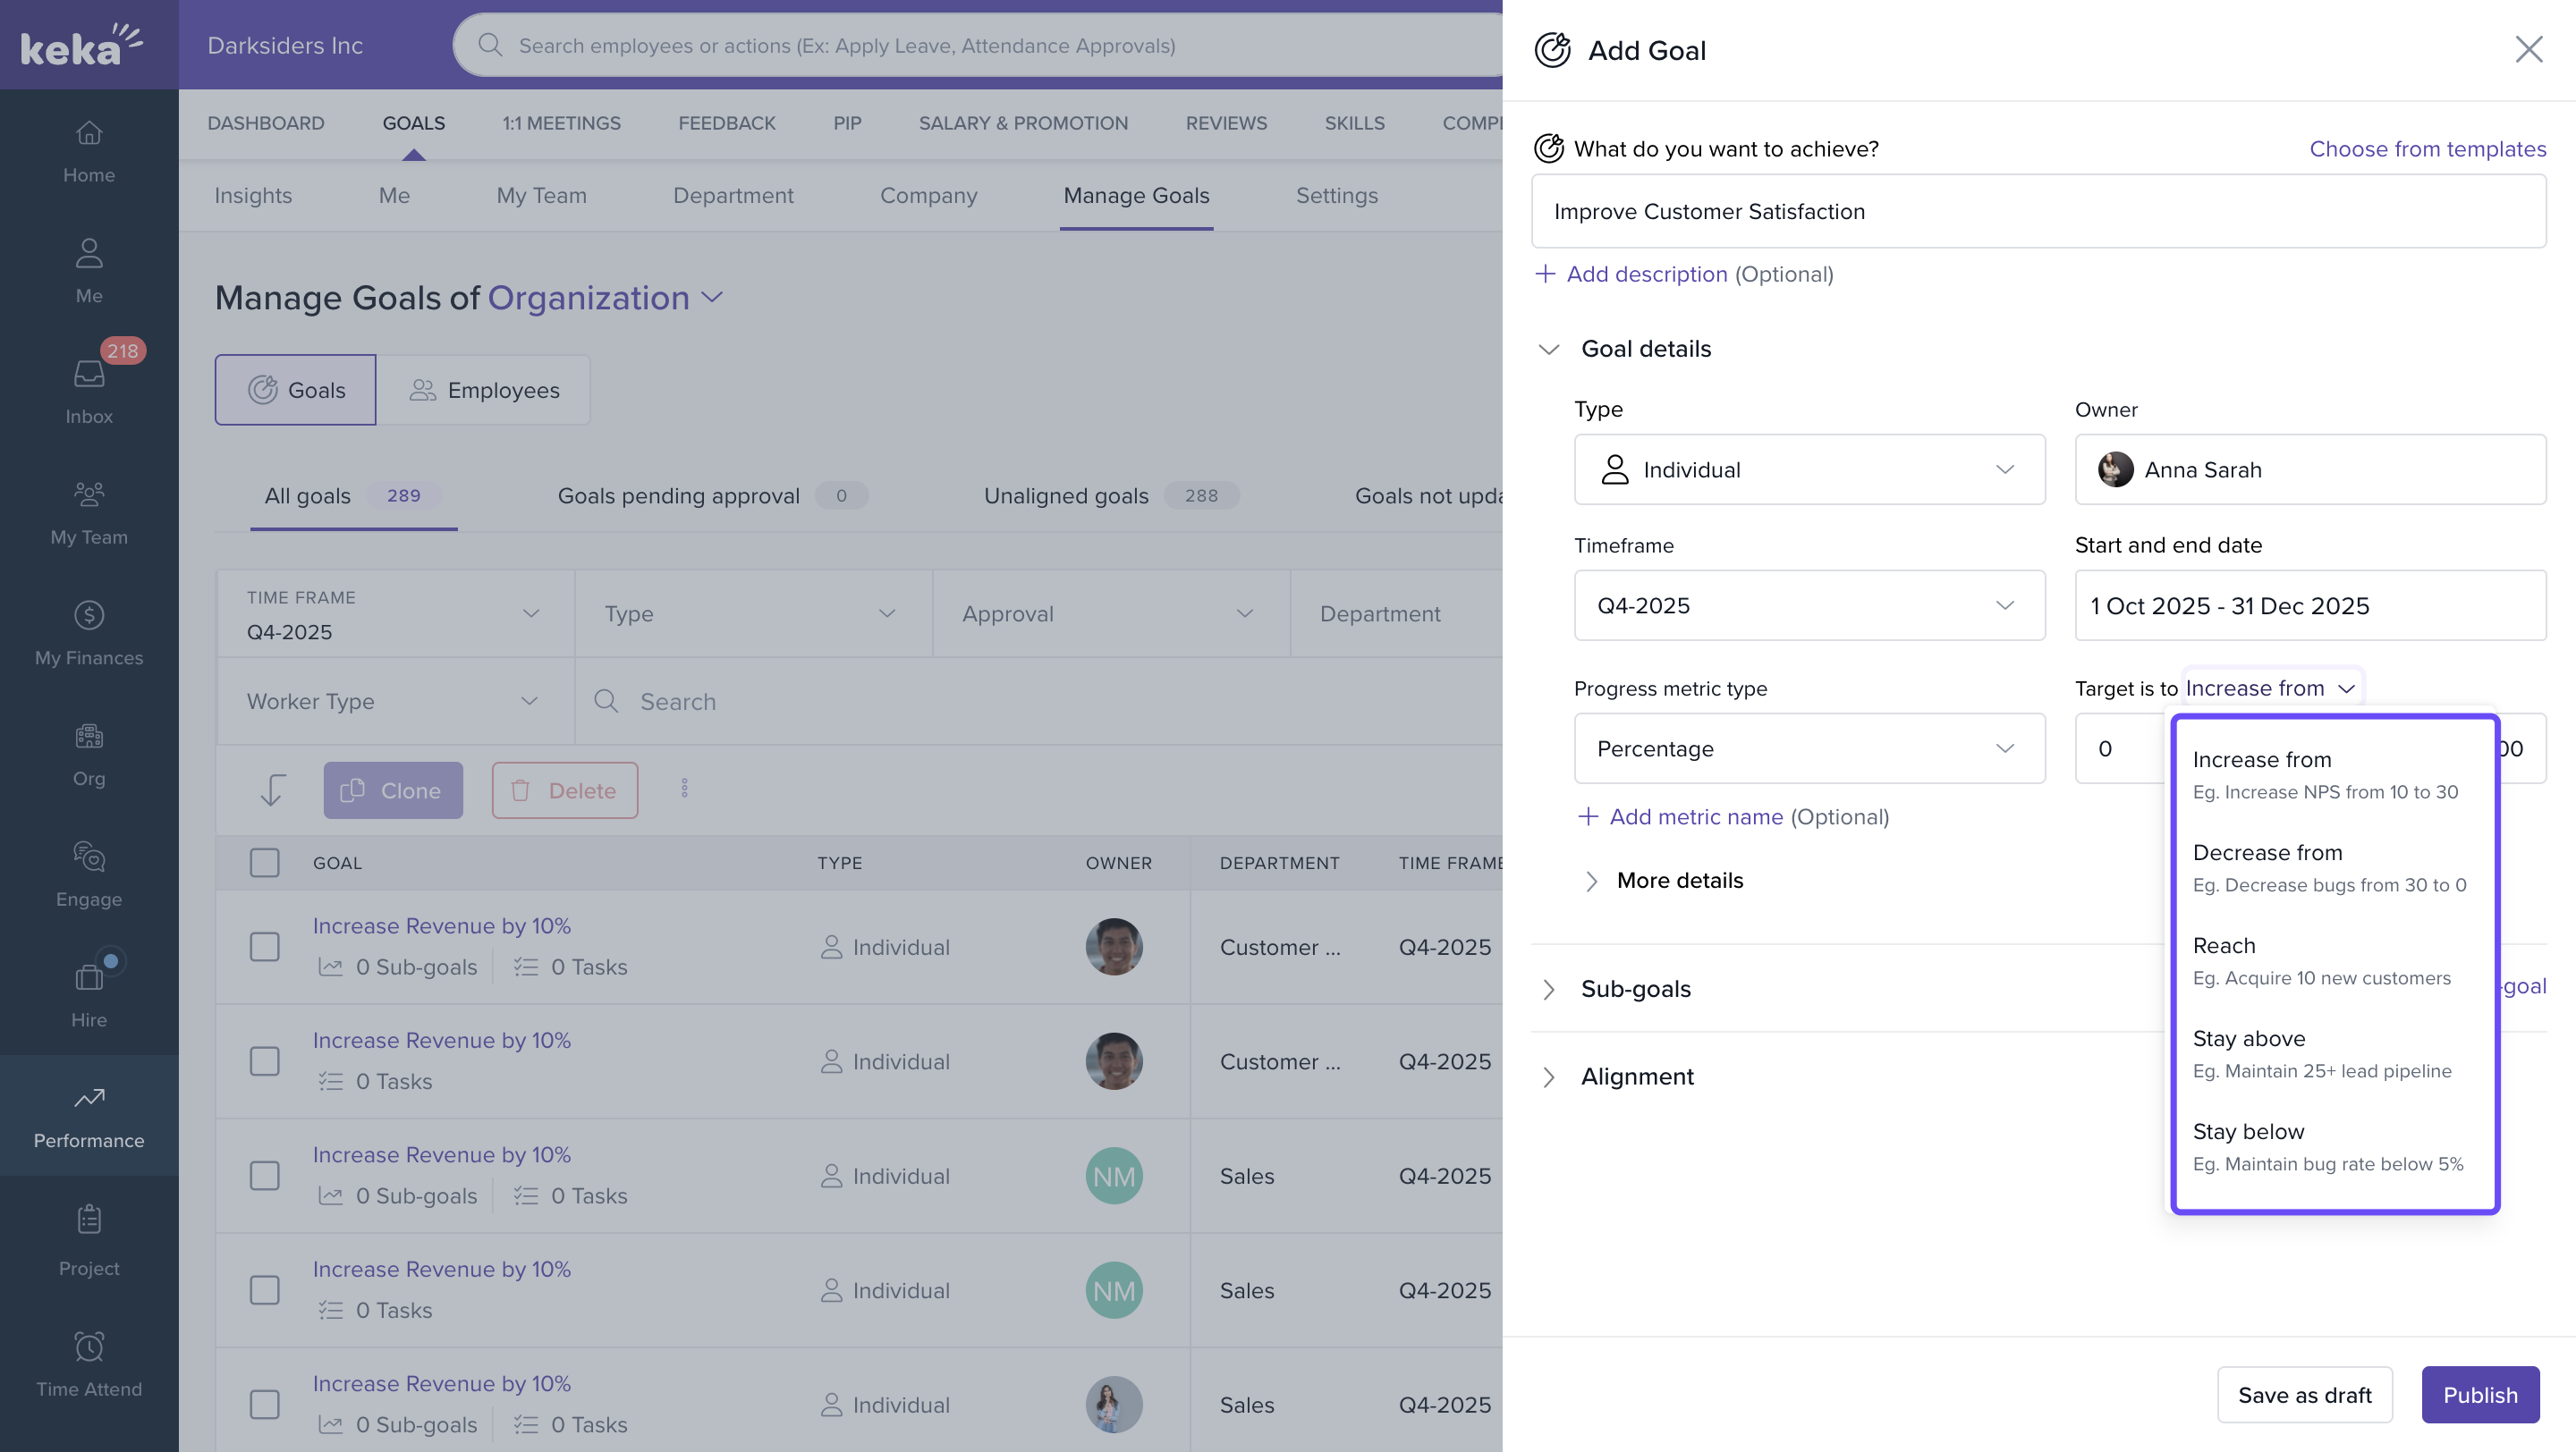This screenshot has width=2576, height=1452.
Task: Open three-dot more options near Delete
Action: coord(685,789)
